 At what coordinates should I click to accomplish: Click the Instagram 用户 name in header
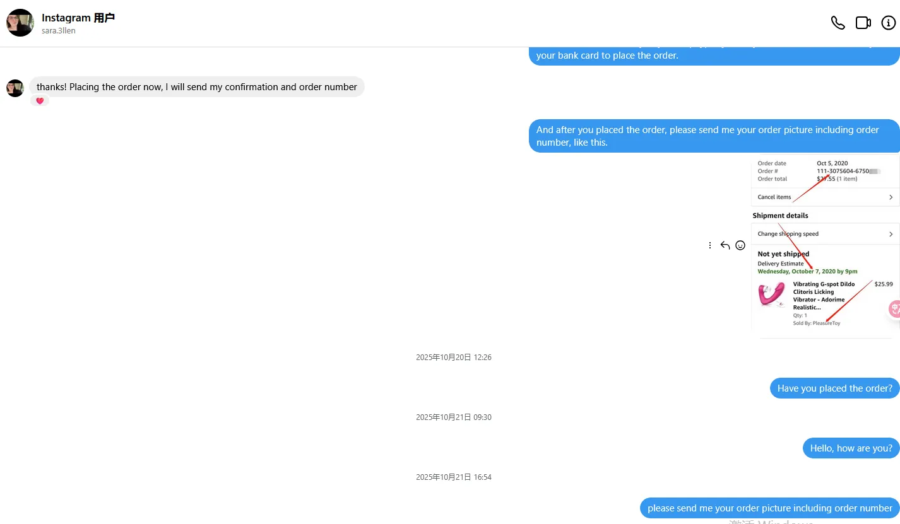pos(78,18)
